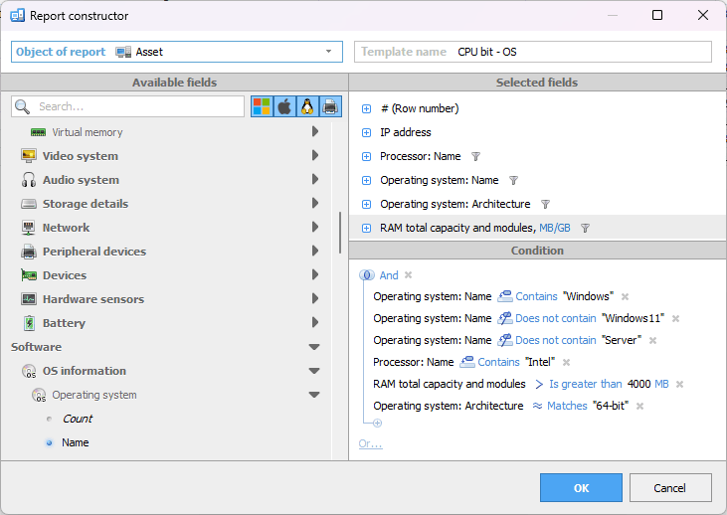Viewport: 727px width, 515px height.
Task: Add new condition with the plus icon
Action: [377, 424]
